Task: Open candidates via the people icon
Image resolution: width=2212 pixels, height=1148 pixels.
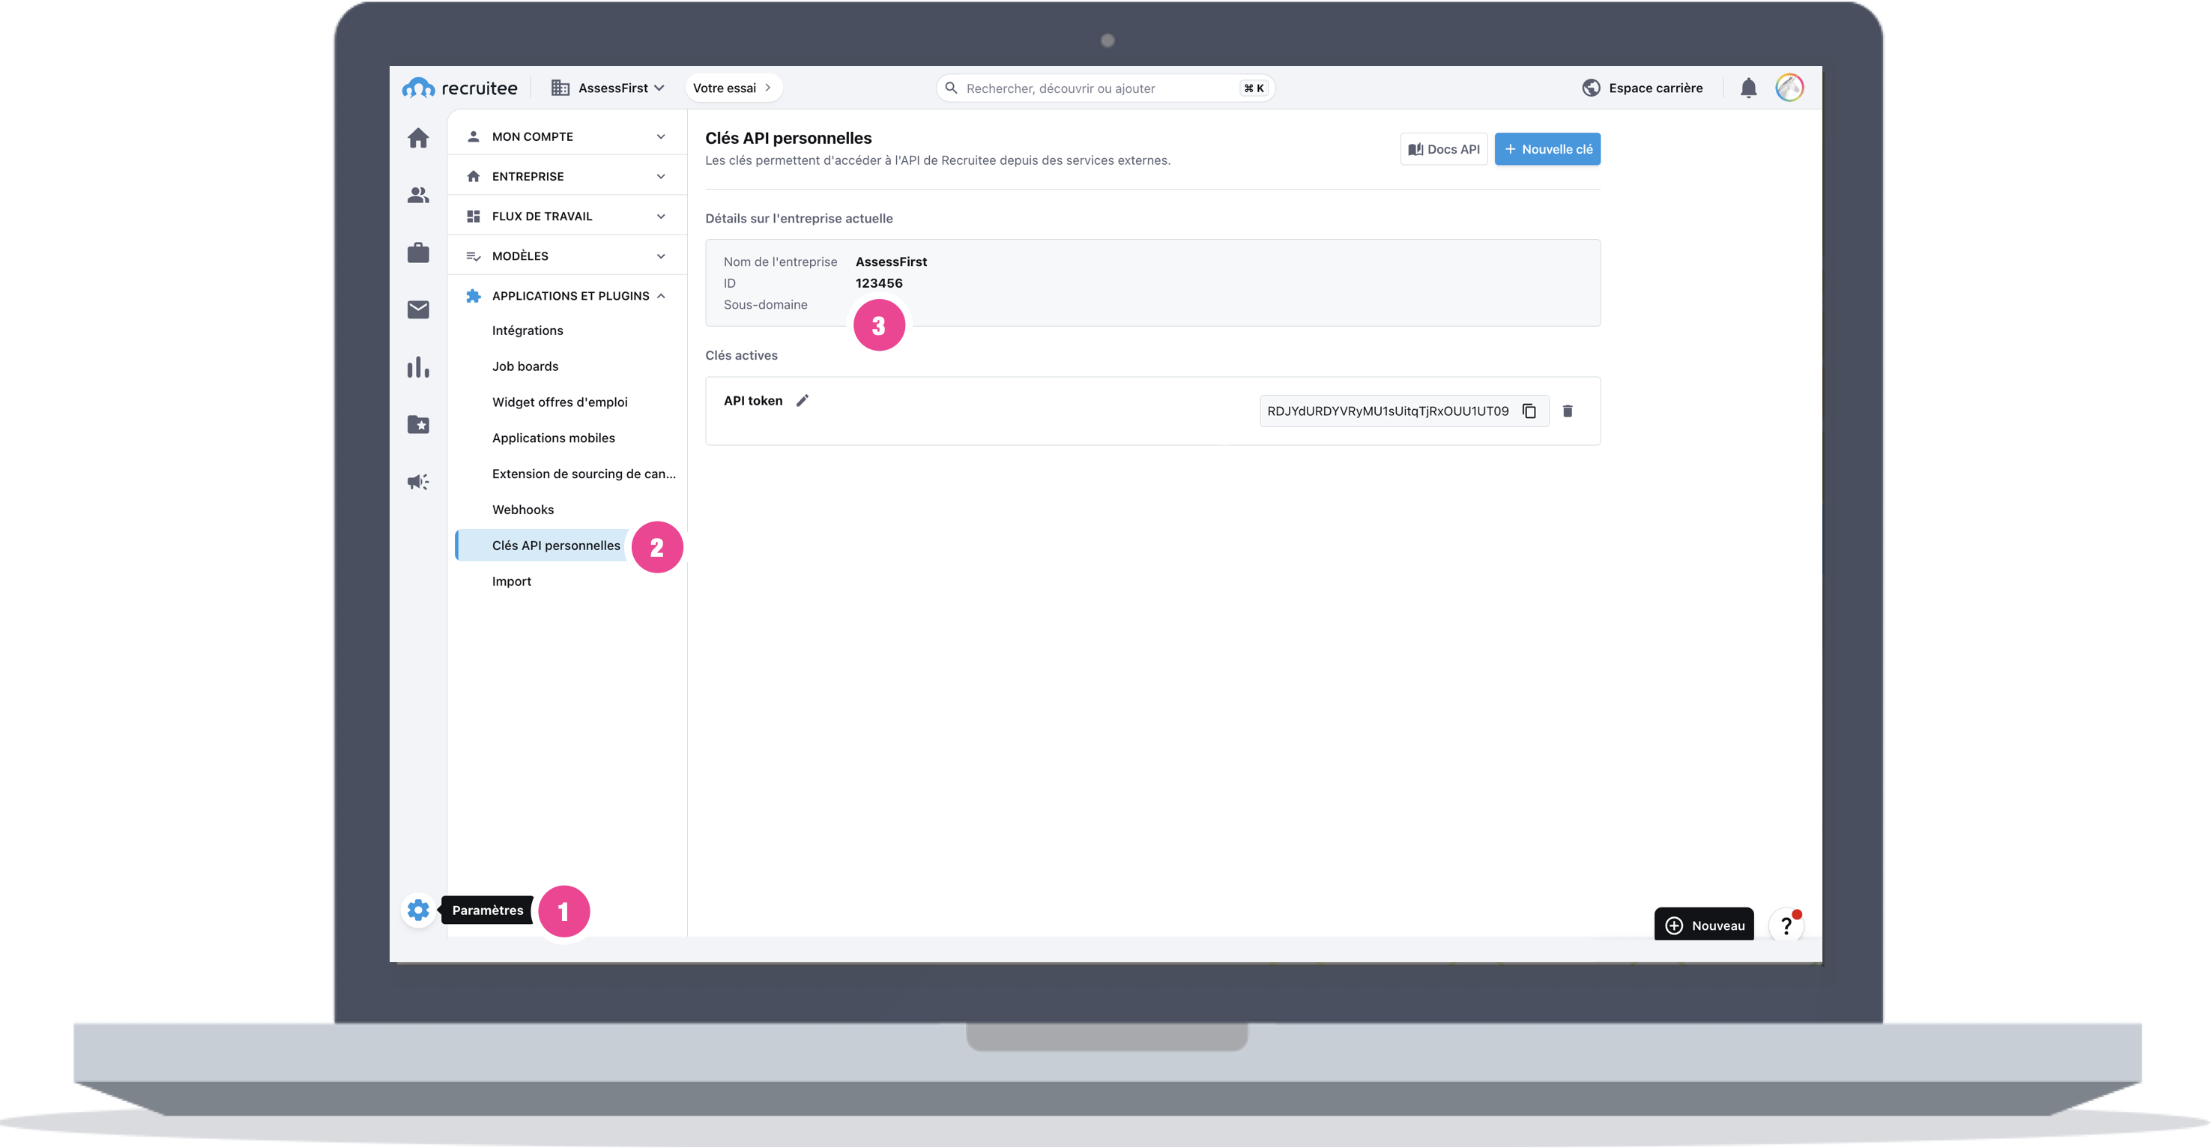Action: pos(418,196)
